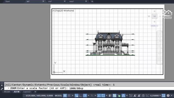Click the S compass label on ViewCube

[154, 22]
